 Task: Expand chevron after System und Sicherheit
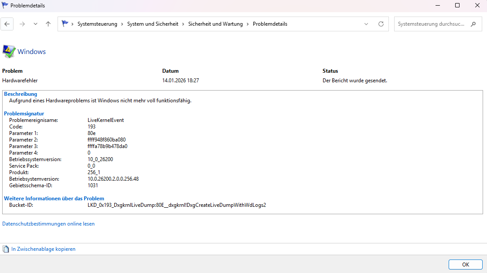[x=183, y=24]
